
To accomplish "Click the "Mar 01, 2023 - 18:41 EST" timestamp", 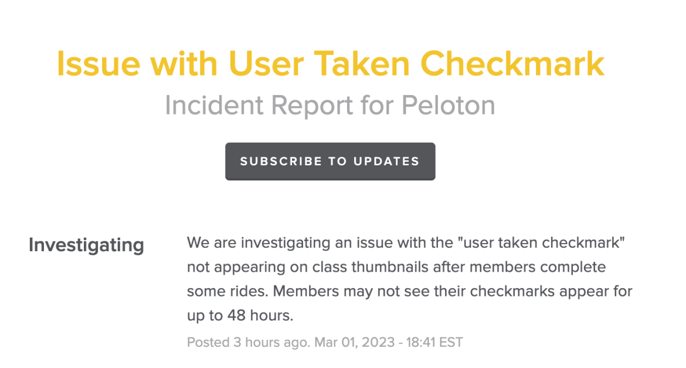I will coord(389,342).
